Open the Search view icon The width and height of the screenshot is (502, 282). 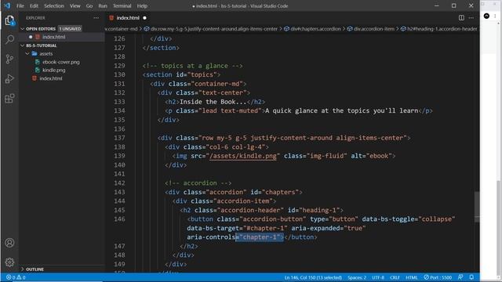(x=9, y=40)
